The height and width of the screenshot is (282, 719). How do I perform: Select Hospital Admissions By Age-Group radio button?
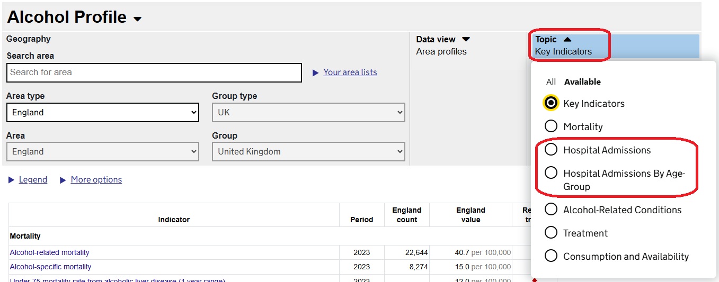[551, 173]
